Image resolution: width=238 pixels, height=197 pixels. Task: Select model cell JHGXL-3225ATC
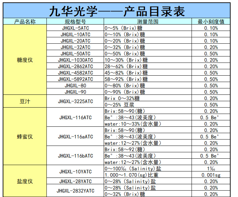pos(75,101)
